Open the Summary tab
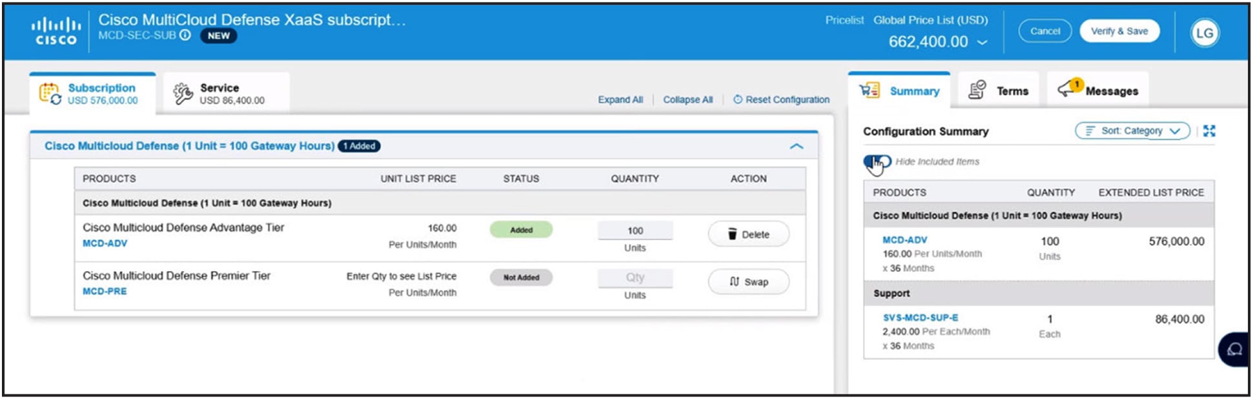 pyautogui.click(x=899, y=91)
